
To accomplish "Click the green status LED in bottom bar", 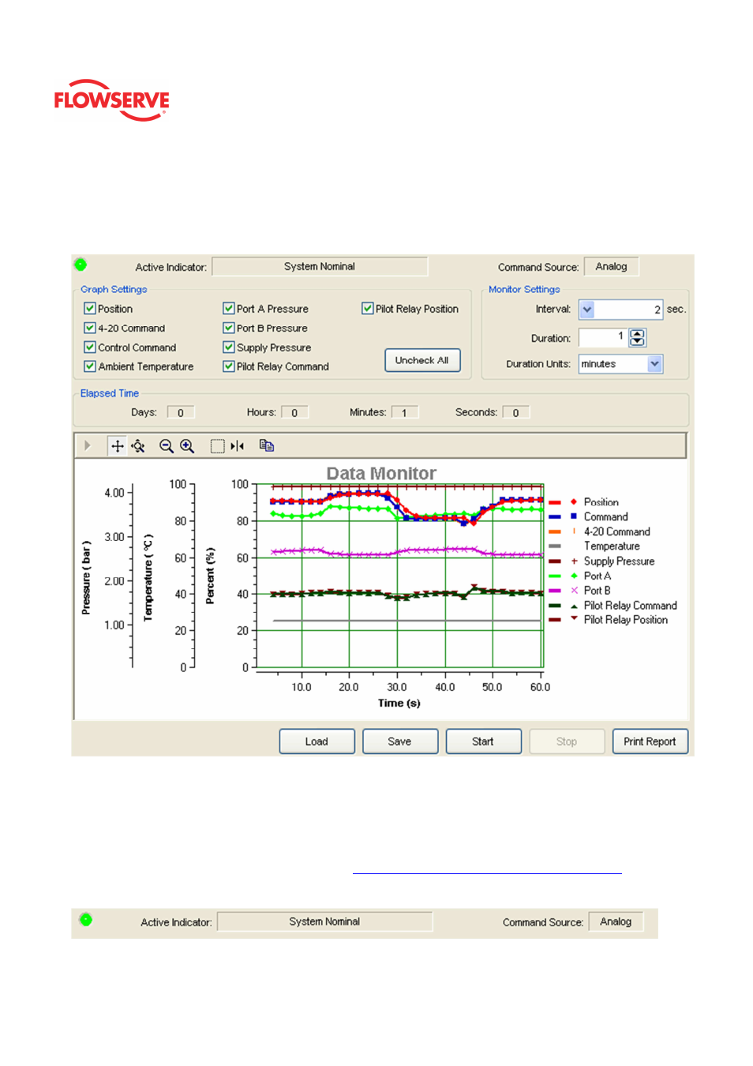I will point(86,919).
